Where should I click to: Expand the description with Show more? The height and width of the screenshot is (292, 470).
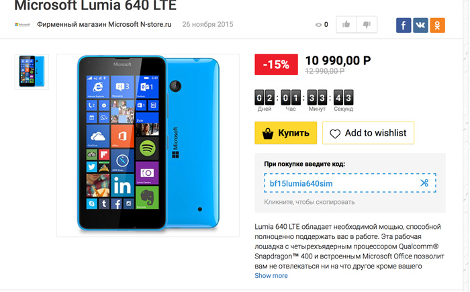[x=271, y=275]
